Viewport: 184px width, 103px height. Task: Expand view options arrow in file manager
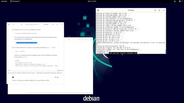(x=83, y=39)
